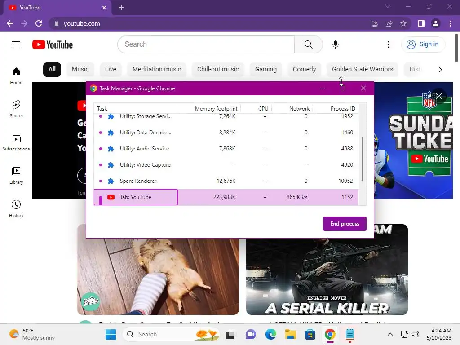The width and height of the screenshot is (460, 345).
Task: Show hidden system tray icons
Action: tap(390, 334)
